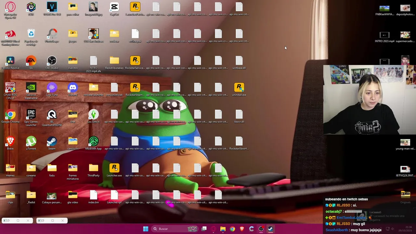Open VEGAS Pro 17.0 shortcut
Image resolution: width=416 pixels, height=234 pixels.
click(x=52, y=9)
